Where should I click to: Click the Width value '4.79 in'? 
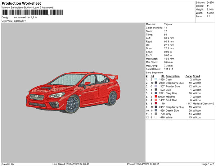coord(211,13)
